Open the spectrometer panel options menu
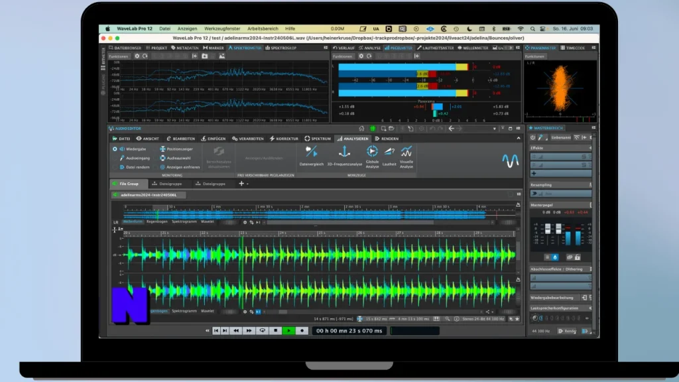Image resolution: width=679 pixels, height=382 pixels. click(326, 48)
